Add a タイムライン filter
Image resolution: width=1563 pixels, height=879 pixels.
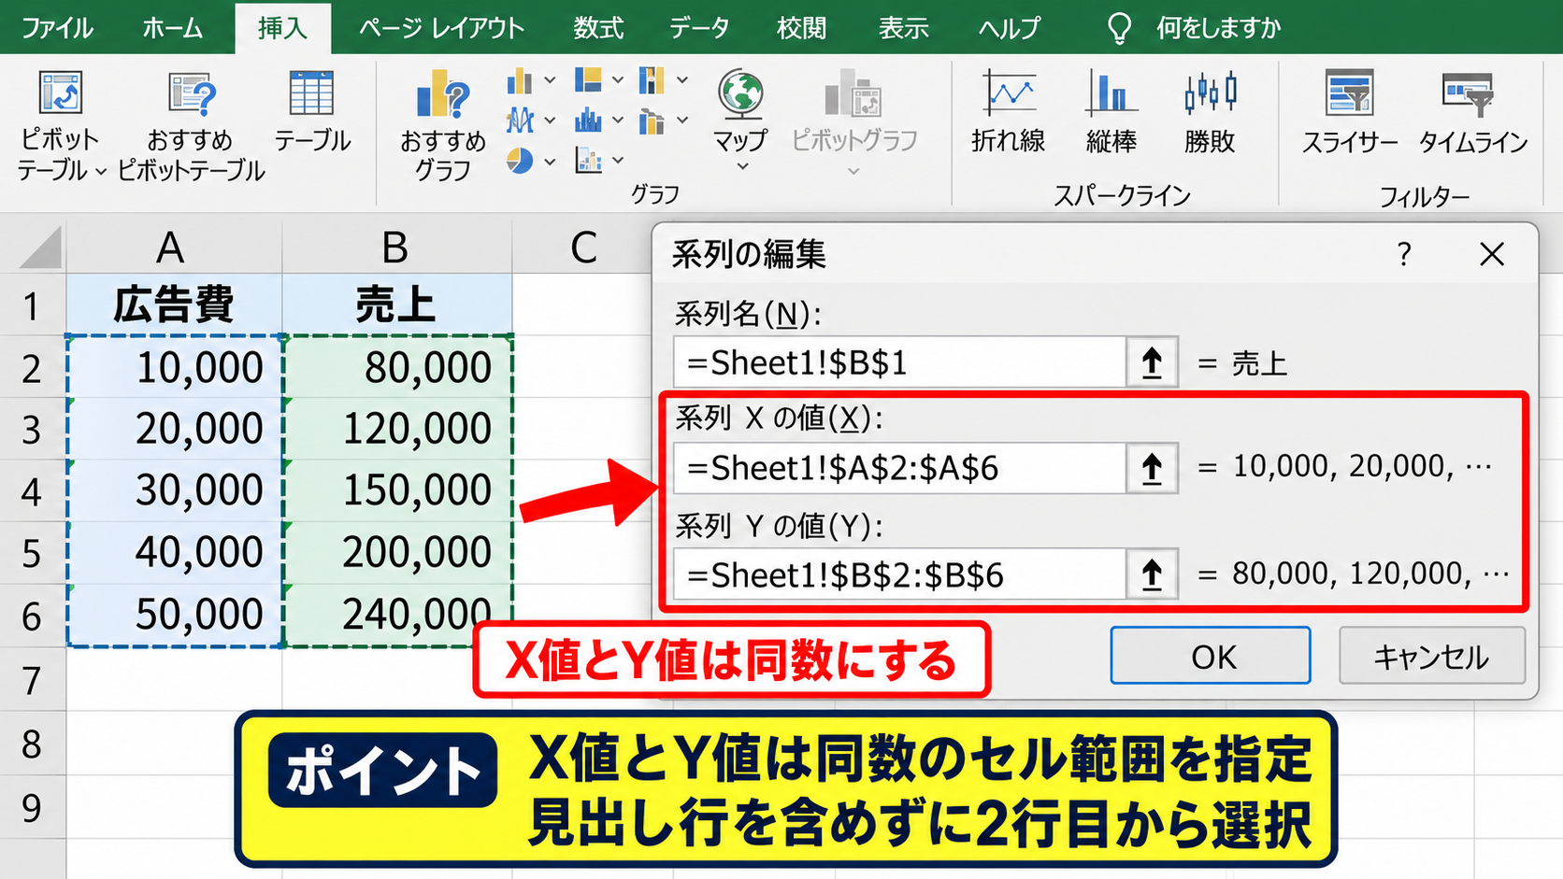point(1473,112)
